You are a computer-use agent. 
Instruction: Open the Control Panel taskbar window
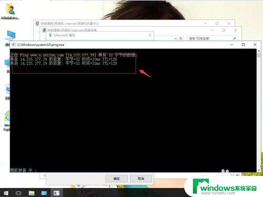pos(44,193)
